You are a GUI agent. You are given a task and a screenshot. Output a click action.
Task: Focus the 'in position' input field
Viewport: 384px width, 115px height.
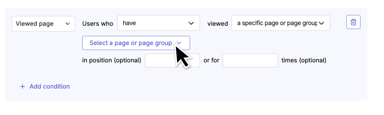coord(172,61)
